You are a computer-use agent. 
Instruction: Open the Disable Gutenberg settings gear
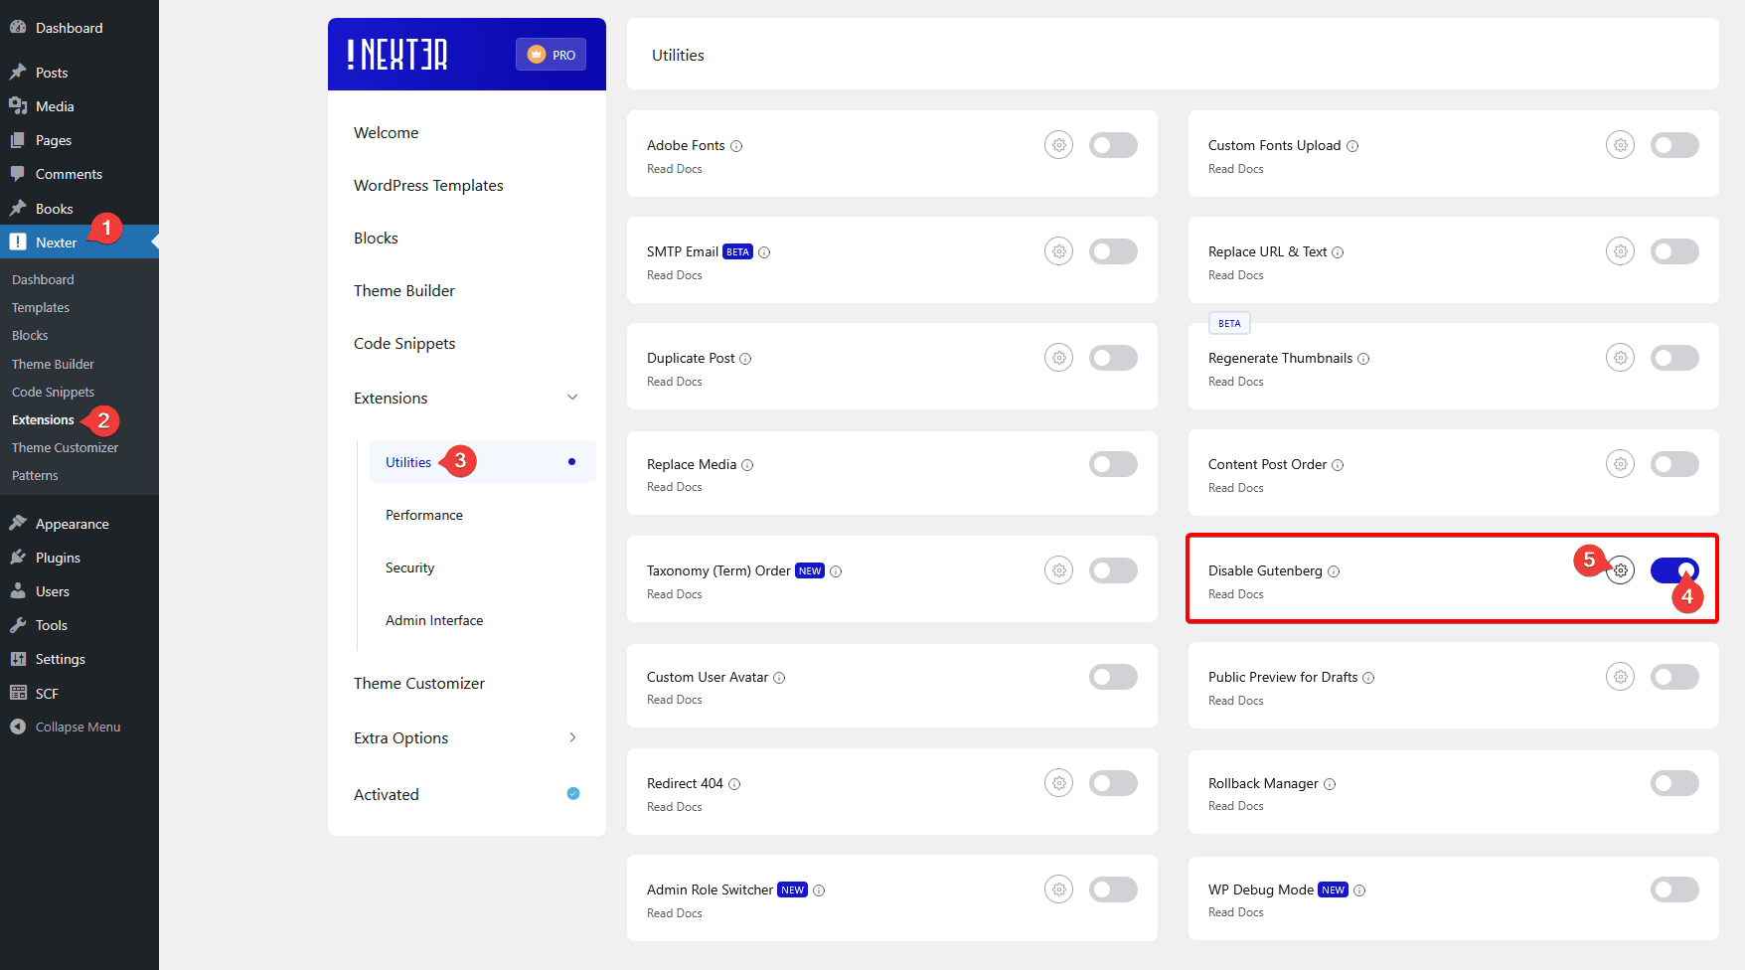[1620, 569]
